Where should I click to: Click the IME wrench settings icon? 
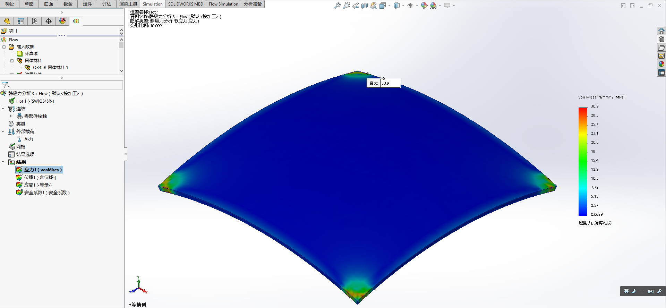coord(659,291)
